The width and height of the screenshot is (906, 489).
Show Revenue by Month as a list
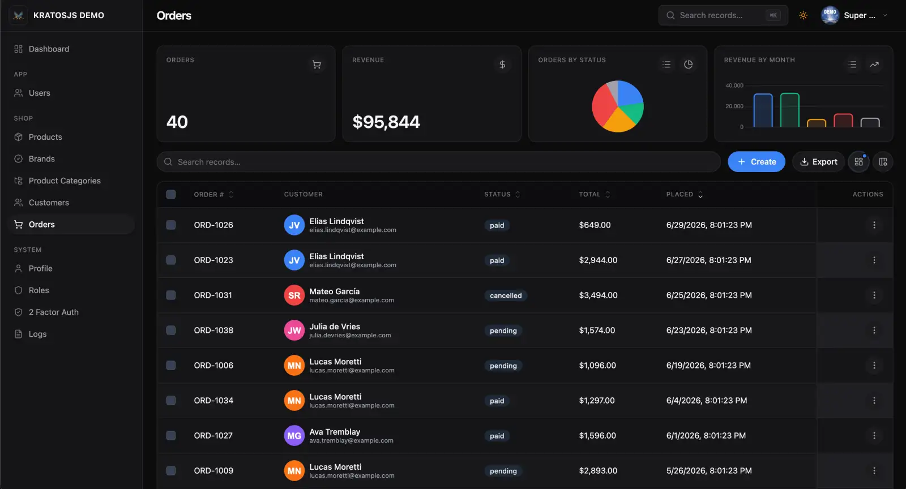tap(852, 65)
